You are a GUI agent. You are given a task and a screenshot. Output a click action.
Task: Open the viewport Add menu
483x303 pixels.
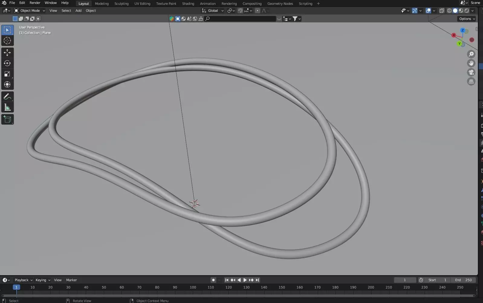pos(78,11)
